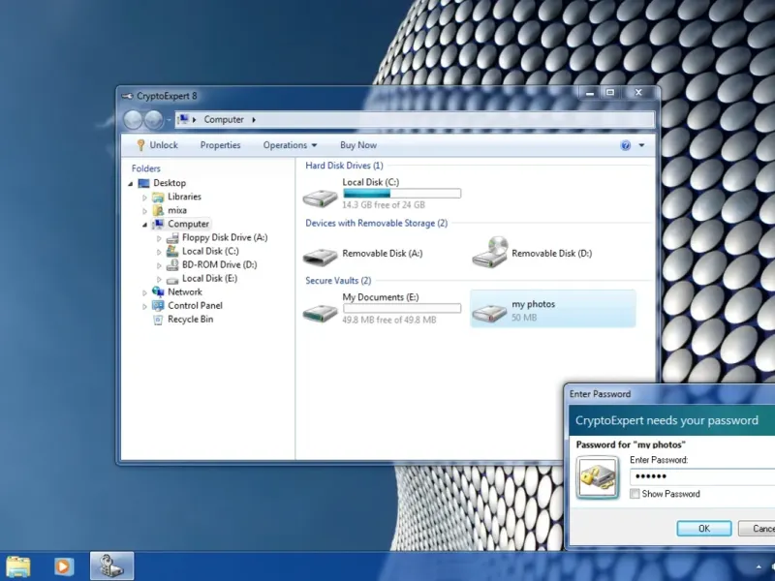
Task: Collapse the Desktop tree node
Action: click(x=131, y=184)
